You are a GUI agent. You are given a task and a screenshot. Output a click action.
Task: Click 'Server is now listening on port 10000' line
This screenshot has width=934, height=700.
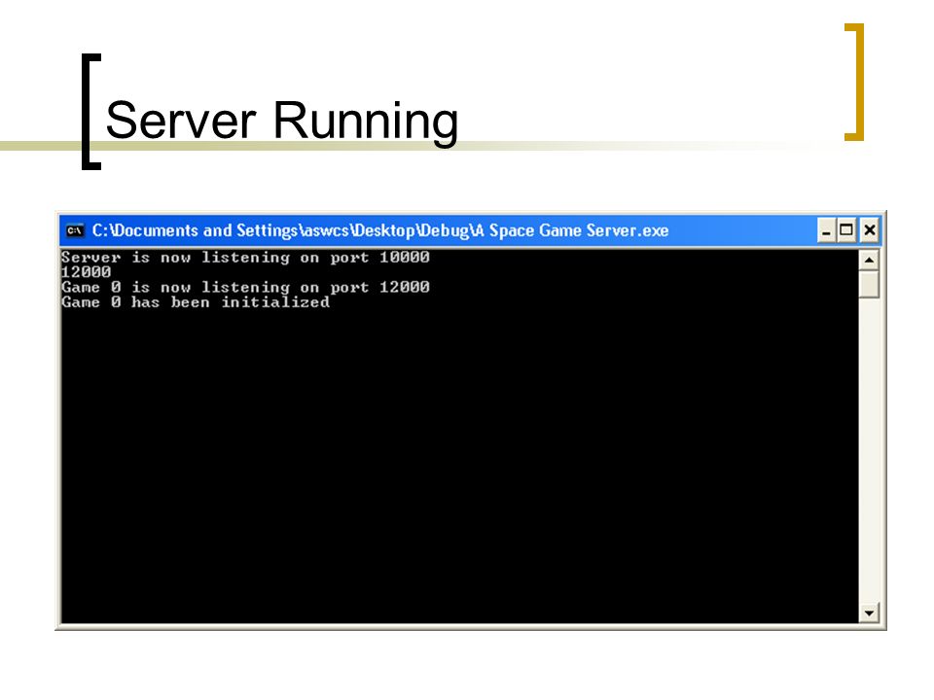click(245, 257)
